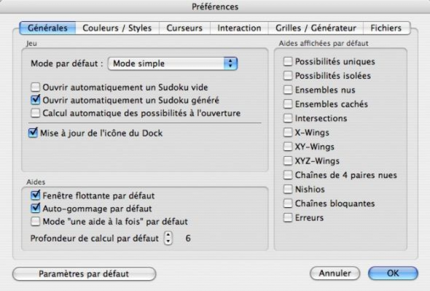The height and width of the screenshot is (291, 430).
Task: Confirm preferences with the OK button
Action: [392, 273]
